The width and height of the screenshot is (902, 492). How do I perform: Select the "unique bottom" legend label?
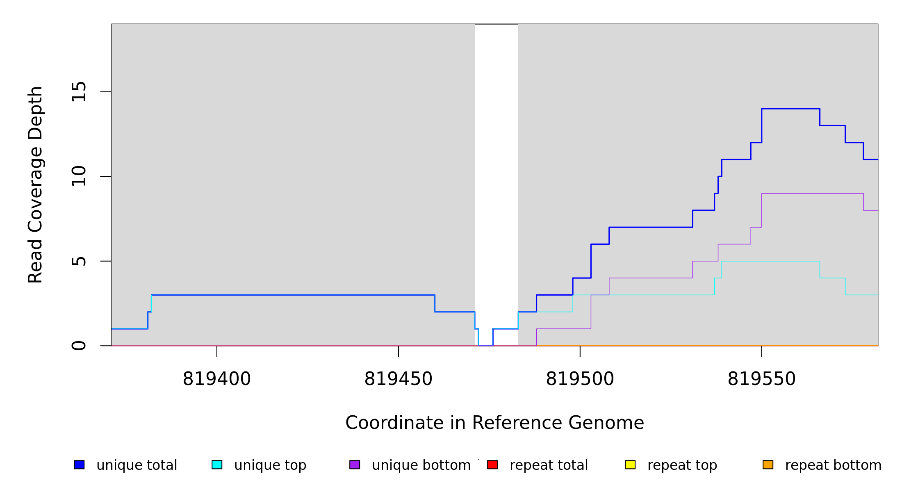coord(421,465)
